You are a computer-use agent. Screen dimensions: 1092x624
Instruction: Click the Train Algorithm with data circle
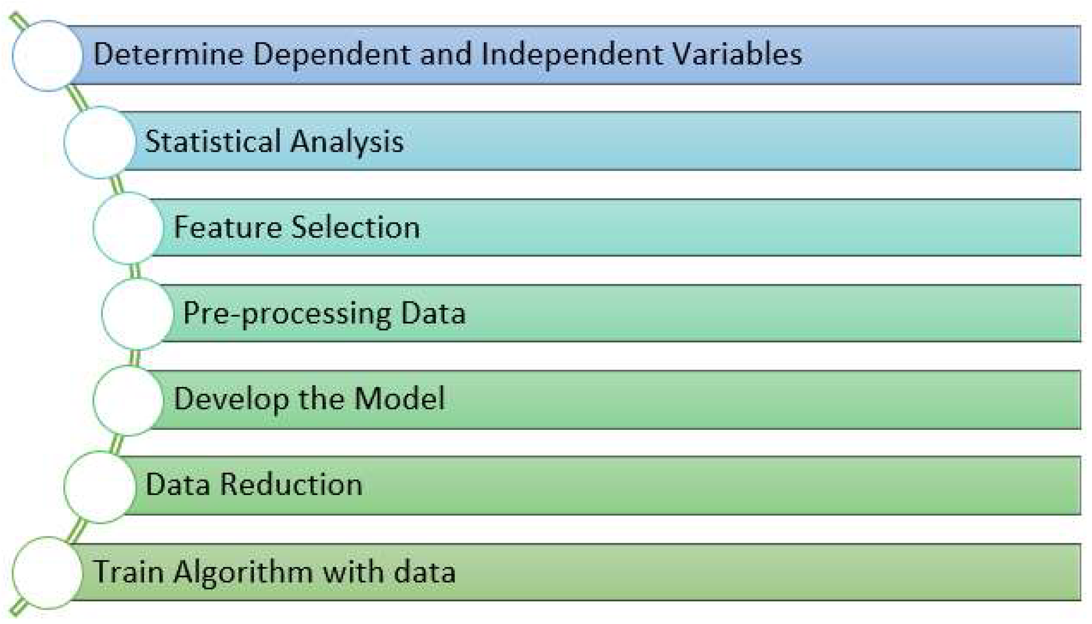pos(47,572)
